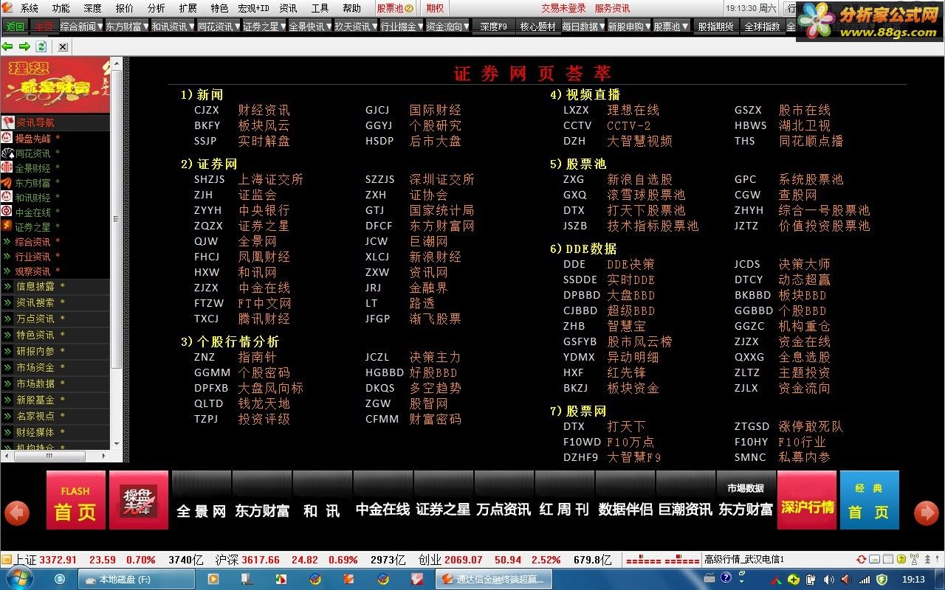945x590 pixels.
Task: Click the 资讯导航 flag icon in sidebar
Action: [7, 122]
